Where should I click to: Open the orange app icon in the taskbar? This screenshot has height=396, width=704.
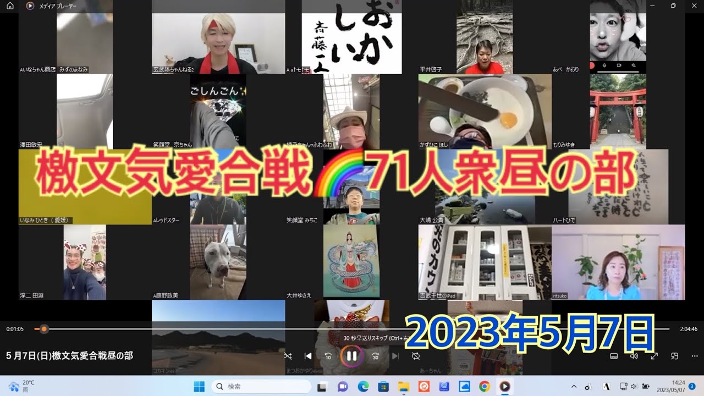pos(424,386)
